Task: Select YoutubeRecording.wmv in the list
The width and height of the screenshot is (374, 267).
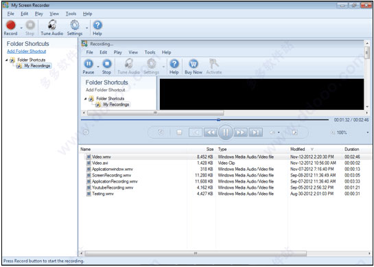Action: point(113,188)
